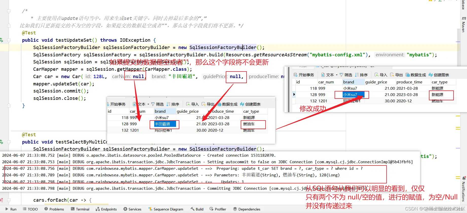Select the 小米su7 cell in row 118, upper-right table
The width and height of the screenshot is (467, 213).
click(353, 88)
